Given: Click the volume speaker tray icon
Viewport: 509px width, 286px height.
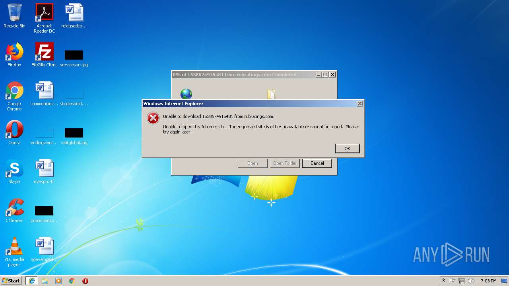Looking at the screenshot, I should (x=471, y=281).
